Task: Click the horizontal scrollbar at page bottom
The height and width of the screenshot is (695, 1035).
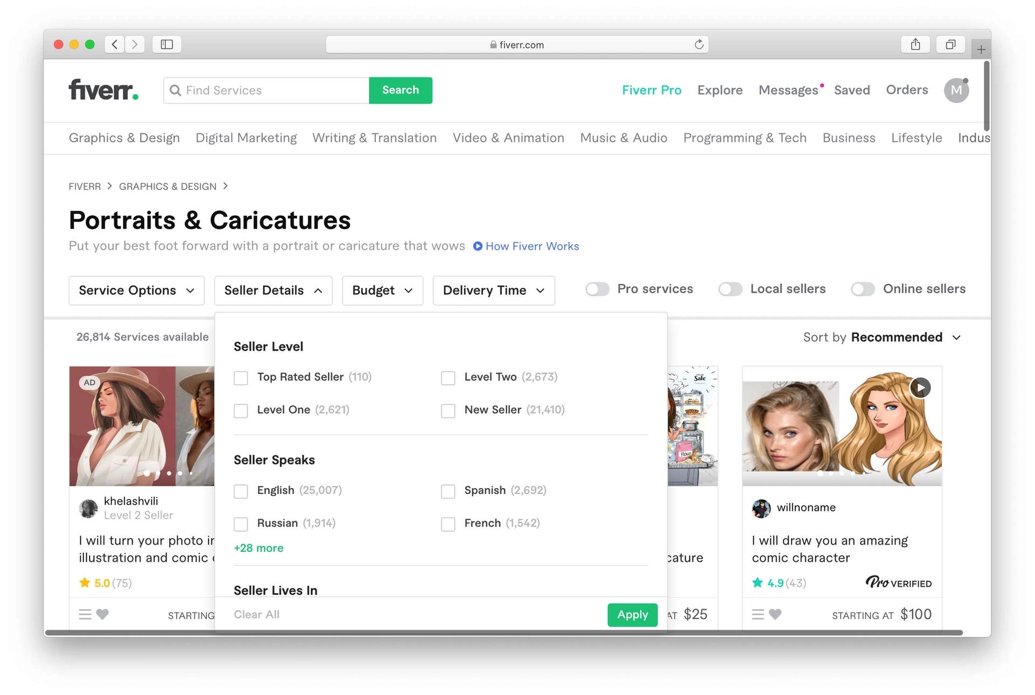Action: [504, 633]
